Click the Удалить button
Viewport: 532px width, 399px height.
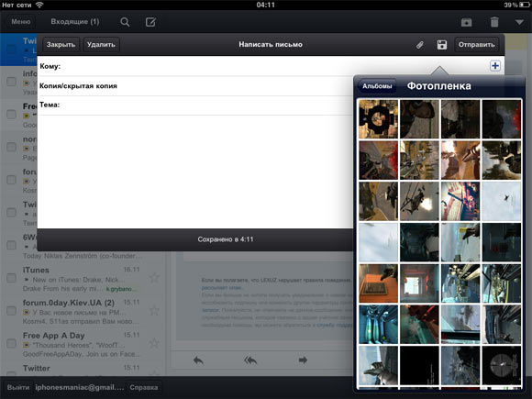pyautogui.click(x=101, y=44)
